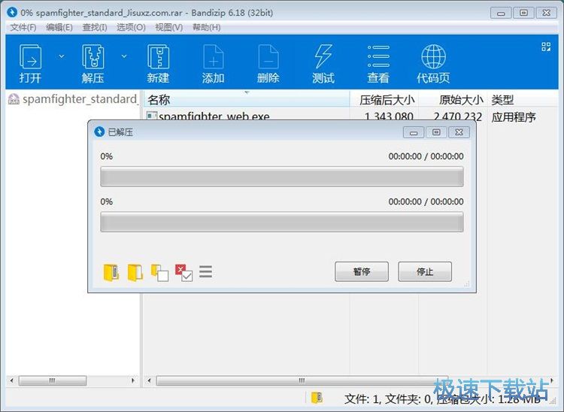
Task: Click the 2,470,232 original size value
Action: click(x=457, y=116)
